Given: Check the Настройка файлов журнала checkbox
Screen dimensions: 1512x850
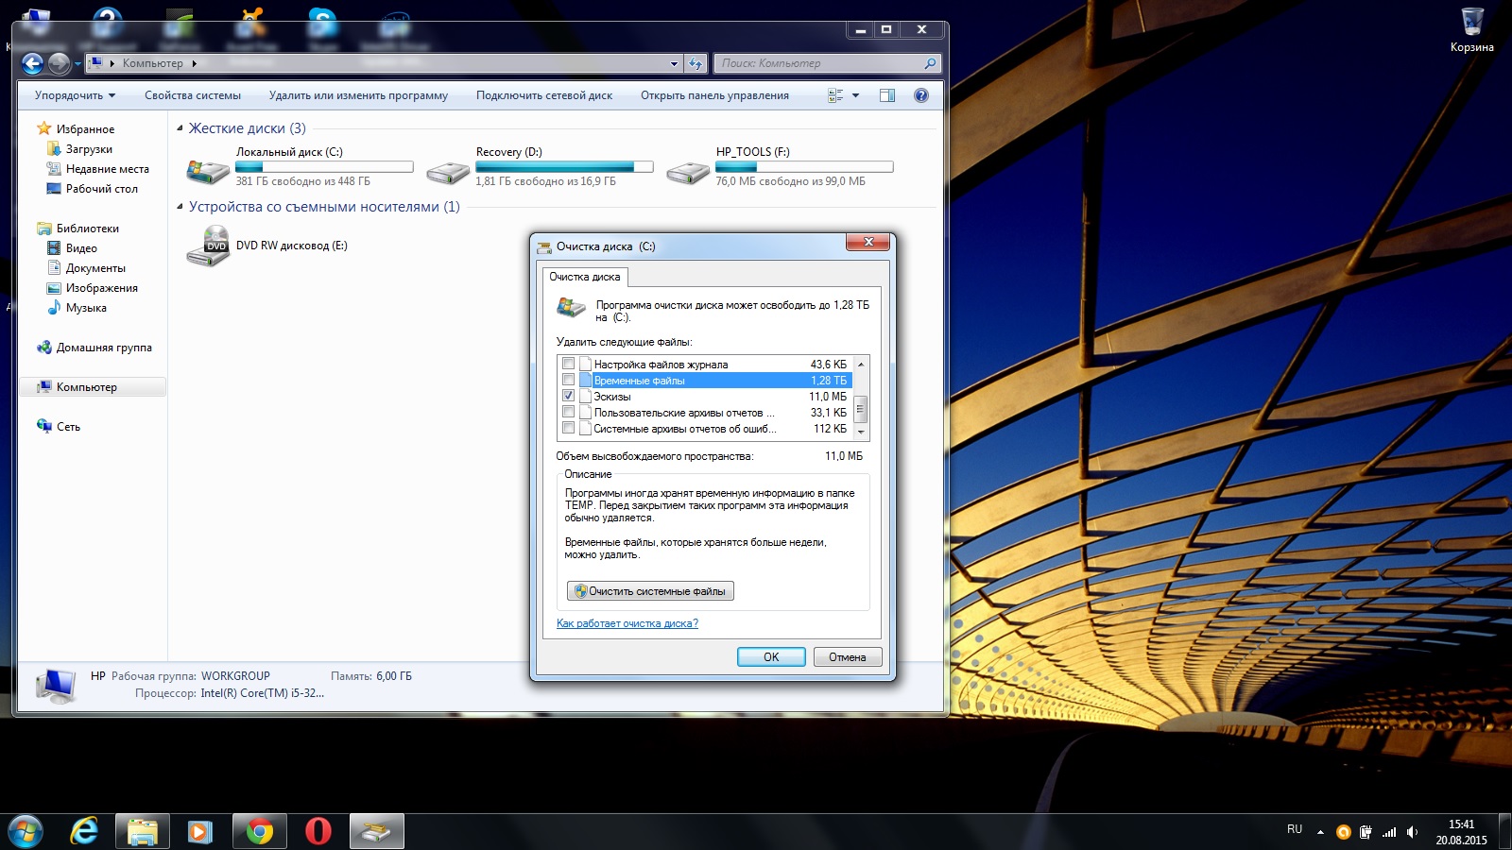Looking at the screenshot, I should pos(568,364).
